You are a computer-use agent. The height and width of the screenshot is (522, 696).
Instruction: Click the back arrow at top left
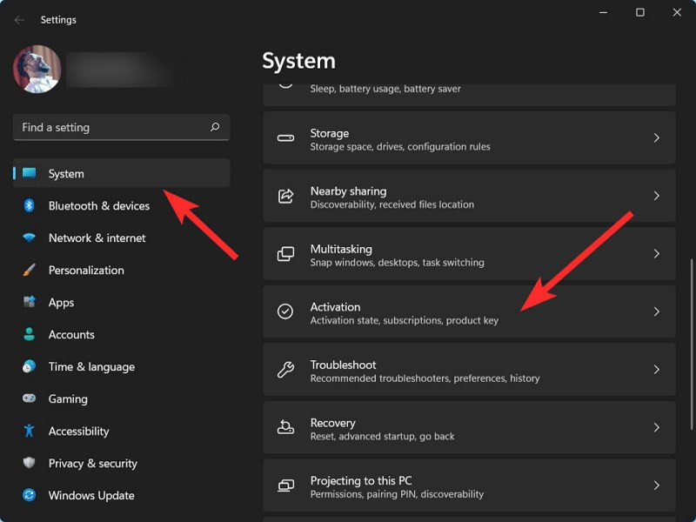coord(19,19)
